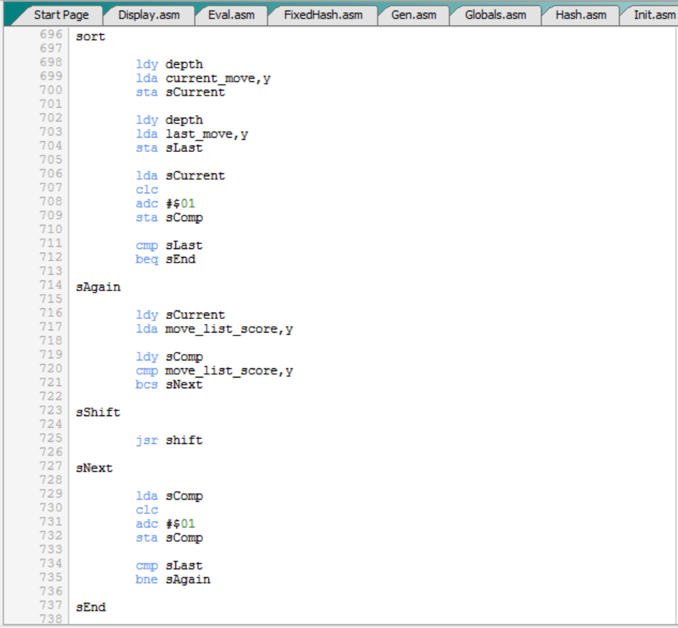Click the 'jsr shift' instruction
Image resolution: width=678 pixels, height=628 pixels.
click(x=169, y=440)
